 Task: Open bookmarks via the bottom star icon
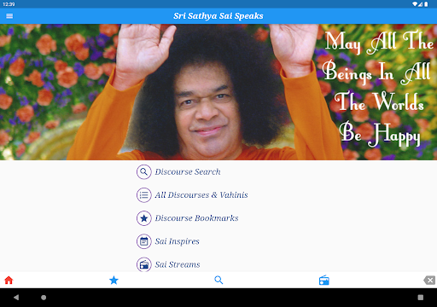(114, 281)
